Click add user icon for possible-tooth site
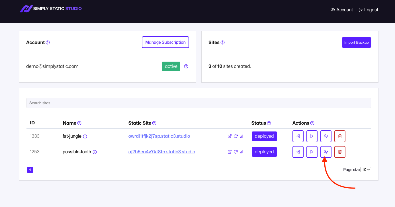The height and width of the screenshot is (207, 395). point(326,152)
